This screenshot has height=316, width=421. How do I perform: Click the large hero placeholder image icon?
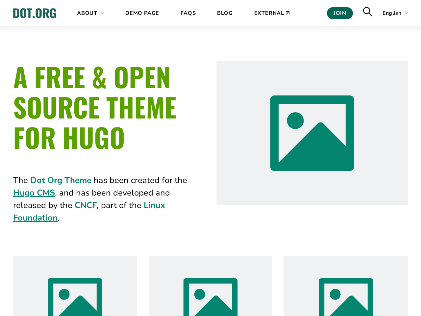pos(312,133)
